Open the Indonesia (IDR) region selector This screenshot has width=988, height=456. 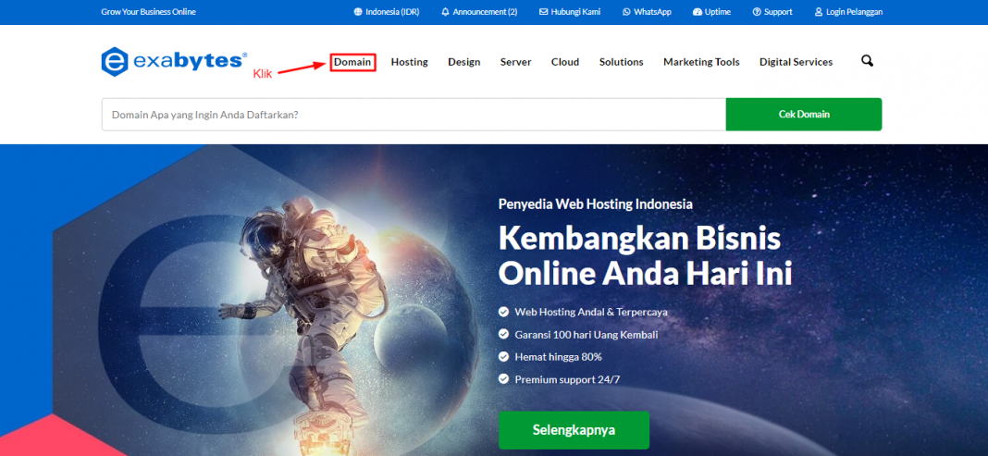click(x=392, y=12)
